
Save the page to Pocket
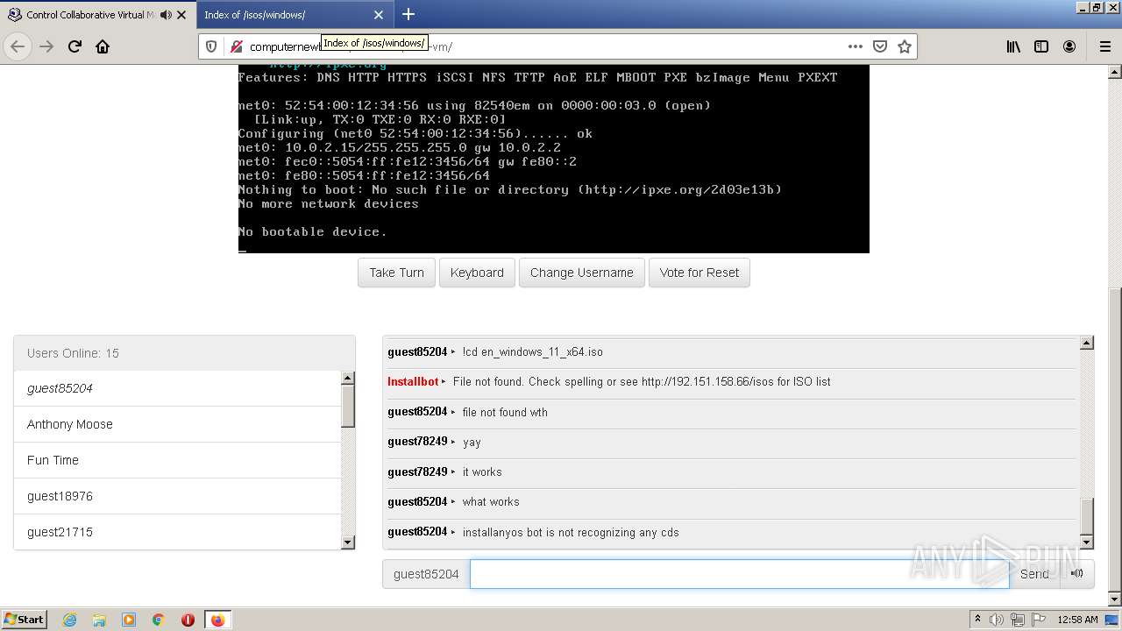pyautogui.click(x=880, y=46)
